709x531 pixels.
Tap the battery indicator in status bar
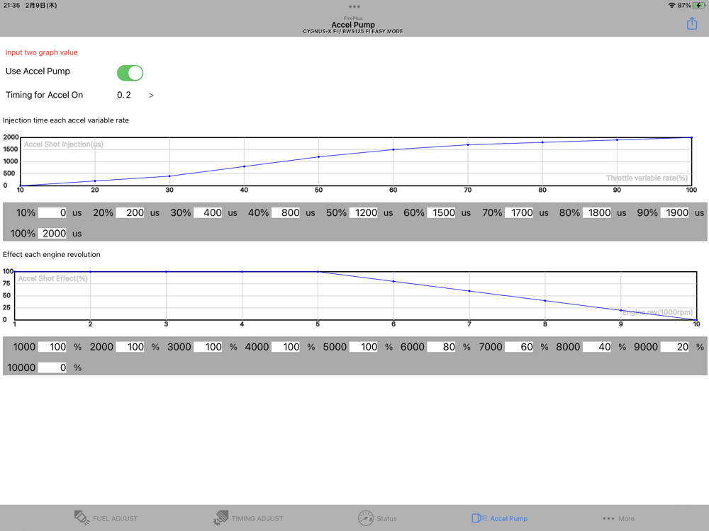699,6
